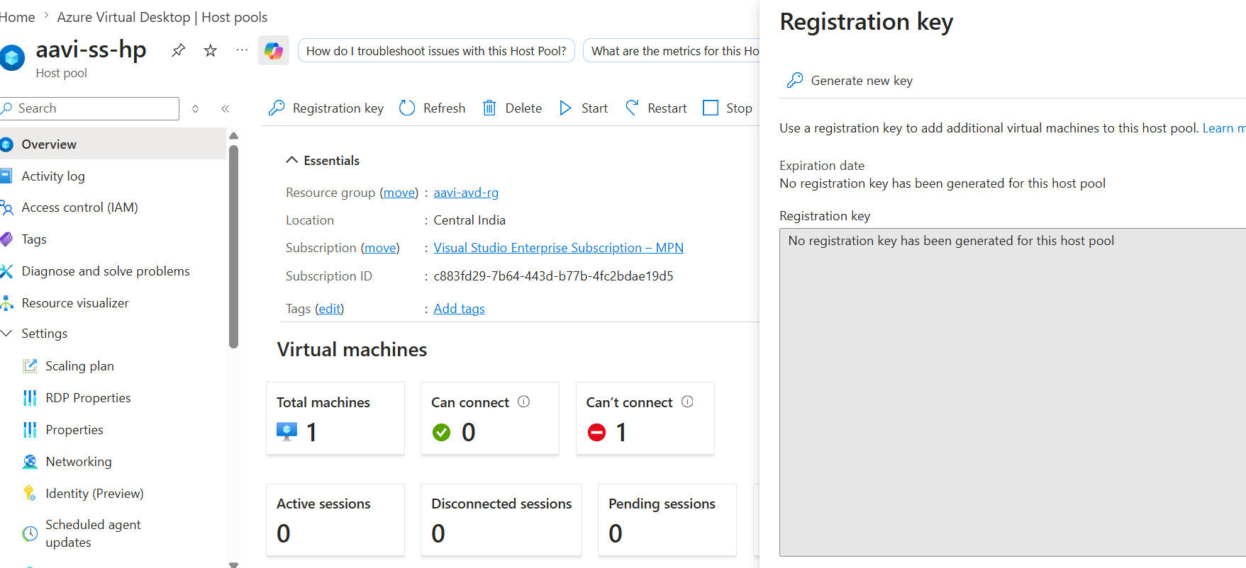
Task: Click the Tags edit link
Action: pyautogui.click(x=329, y=309)
